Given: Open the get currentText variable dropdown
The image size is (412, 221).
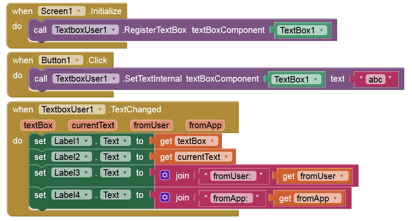Looking at the screenshot, I should click(x=226, y=157).
